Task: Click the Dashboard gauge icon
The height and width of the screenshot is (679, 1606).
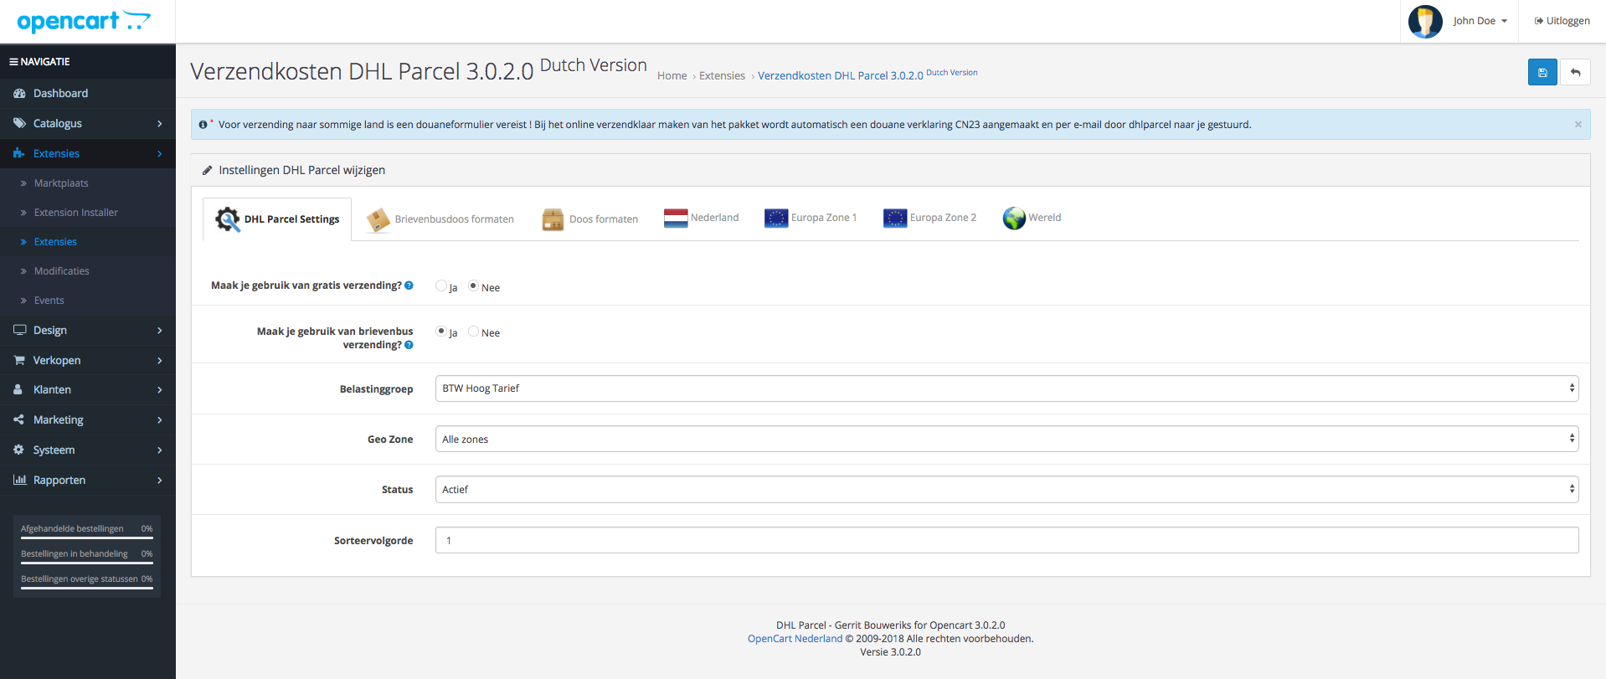Action: coord(19,93)
